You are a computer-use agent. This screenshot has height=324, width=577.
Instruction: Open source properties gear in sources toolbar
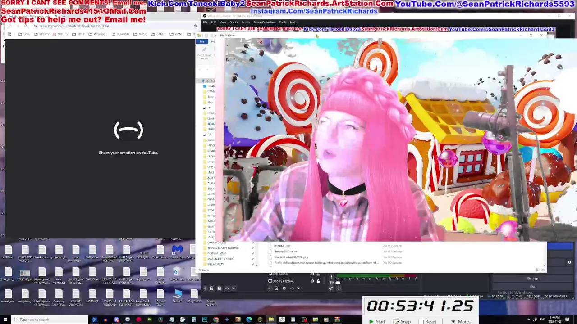[284, 288]
